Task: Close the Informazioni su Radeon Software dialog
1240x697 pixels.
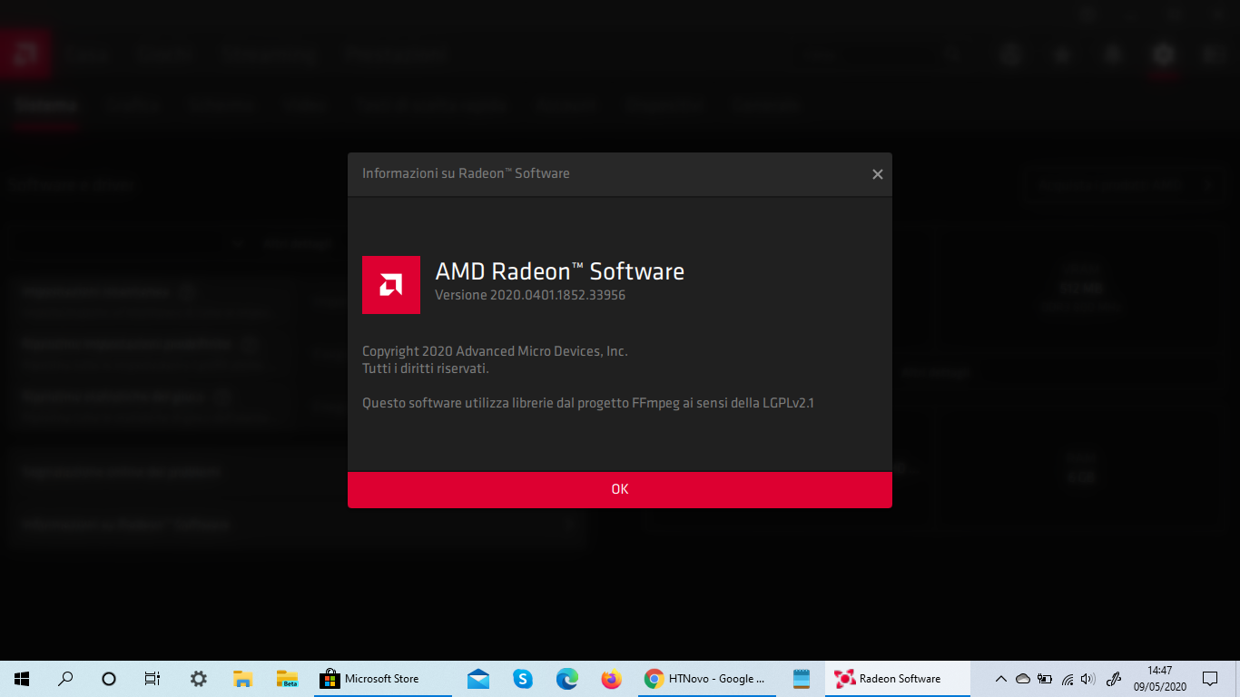Action: pyautogui.click(x=877, y=174)
